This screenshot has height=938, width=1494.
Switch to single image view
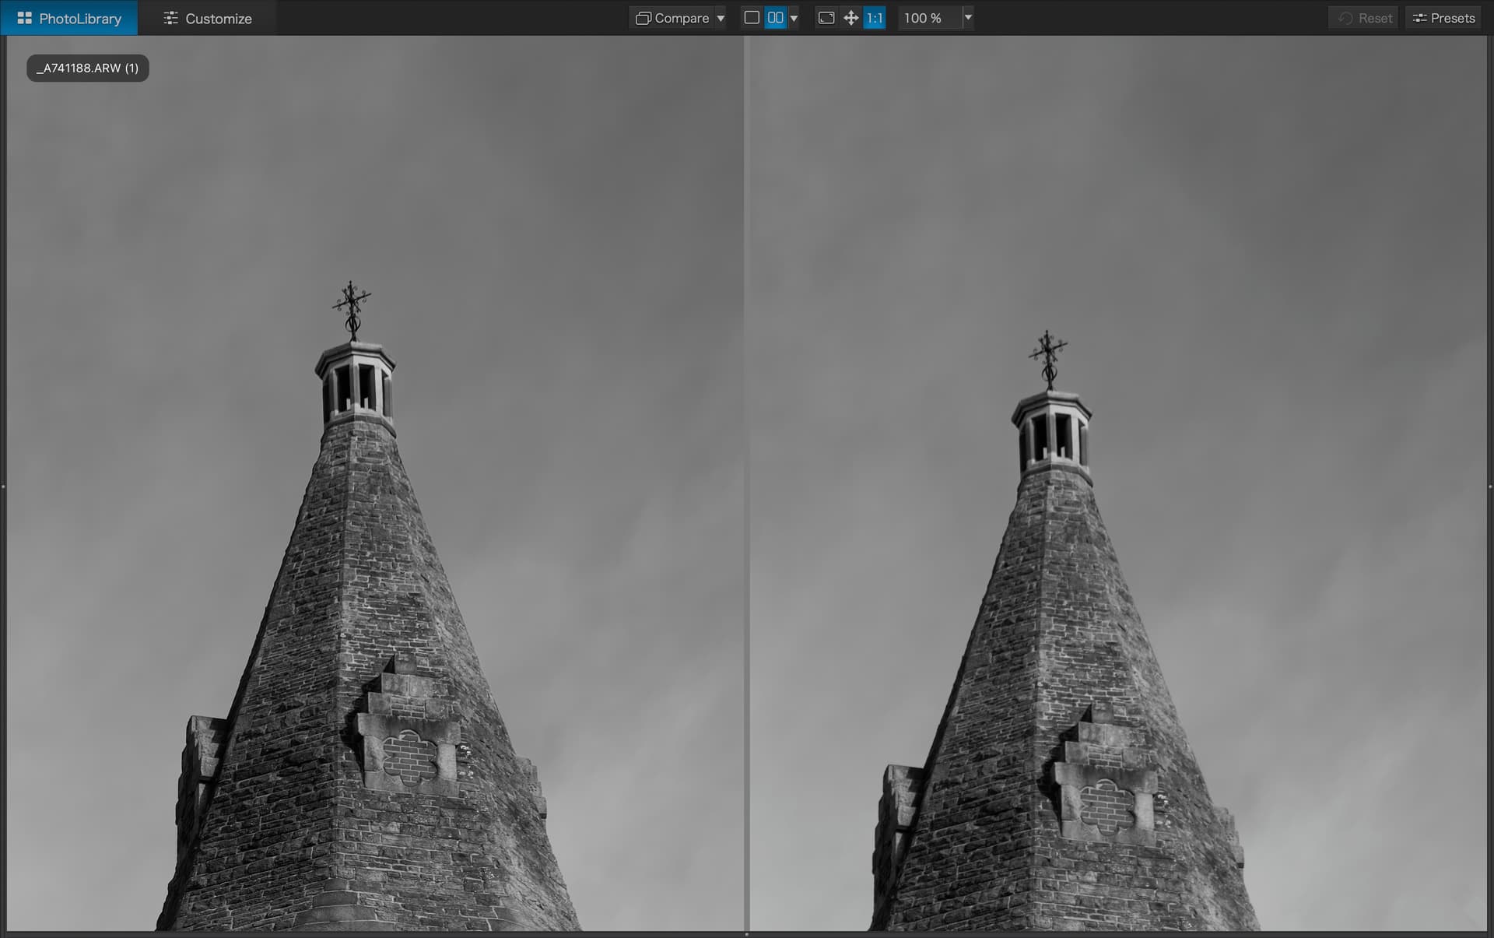click(x=752, y=17)
